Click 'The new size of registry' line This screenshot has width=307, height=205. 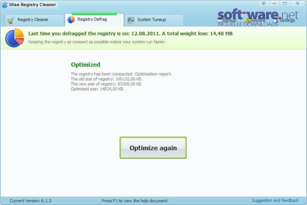tap(107, 84)
